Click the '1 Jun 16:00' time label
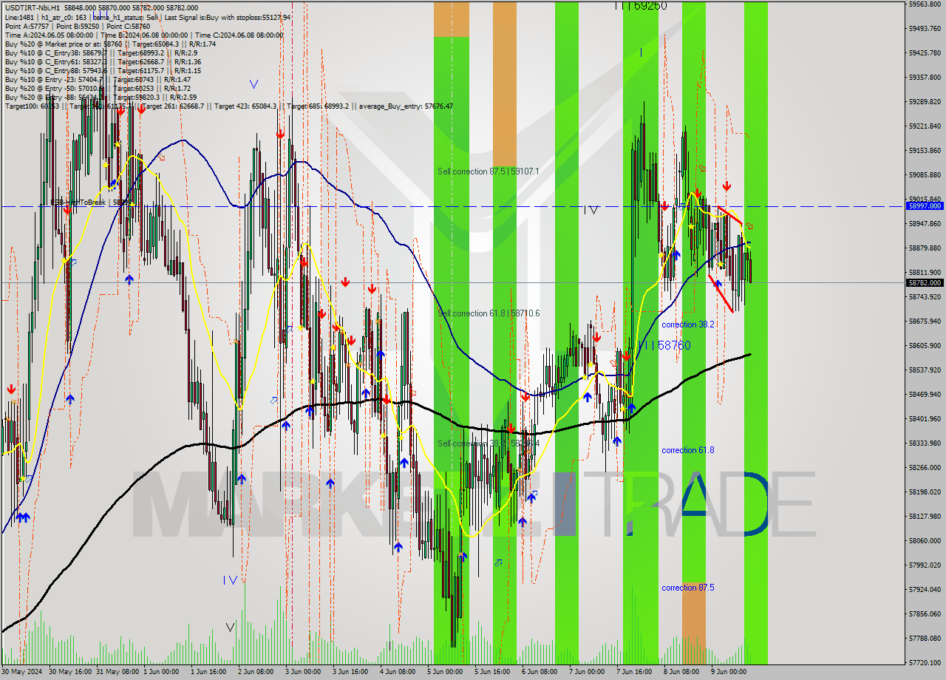 click(x=208, y=672)
